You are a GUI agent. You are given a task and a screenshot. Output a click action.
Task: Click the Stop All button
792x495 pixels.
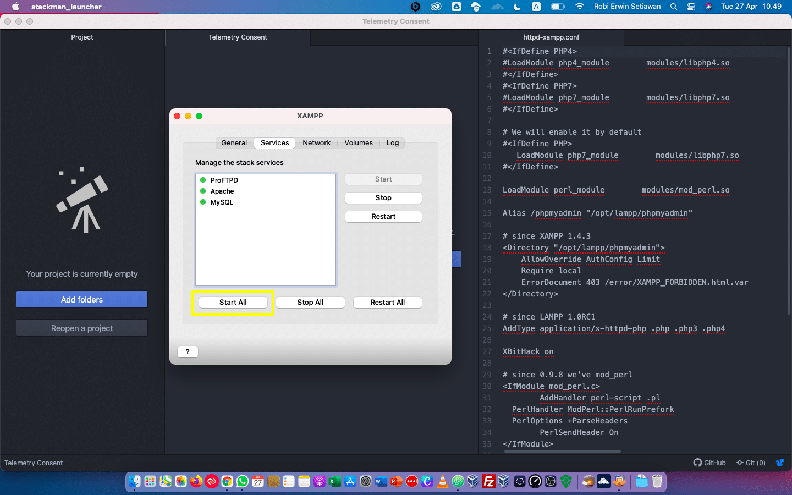[x=310, y=302]
